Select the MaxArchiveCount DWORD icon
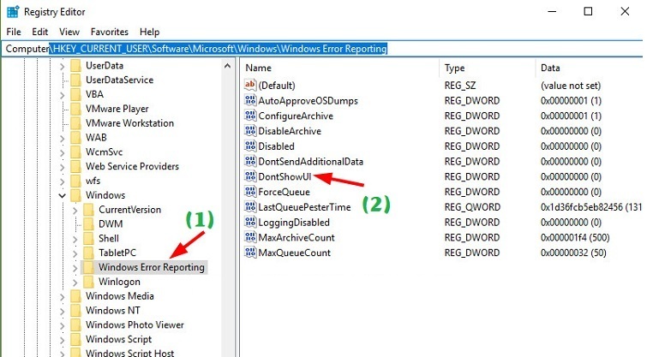The height and width of the screenshot is (357, 647). pyautogui.click(x=250, y=237)
